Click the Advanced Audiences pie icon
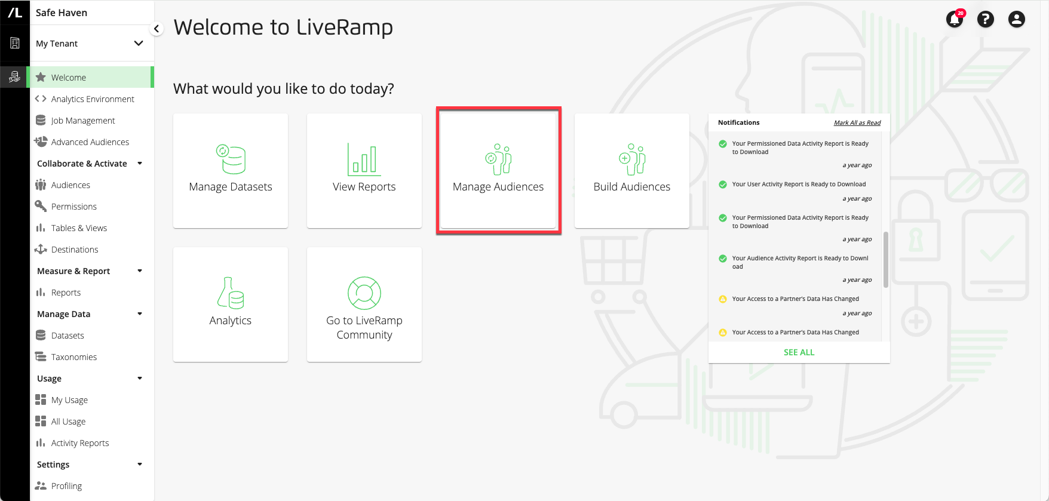Image resolution: width=1049 pixels, height=501 pixels. tap(41, 142)
